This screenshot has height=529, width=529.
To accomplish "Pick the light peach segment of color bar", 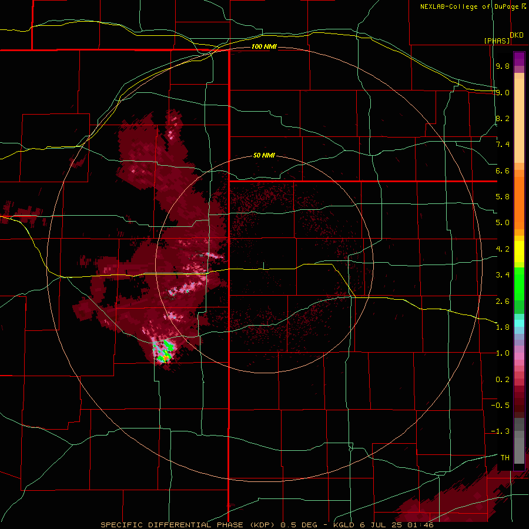I will (519, 120).
